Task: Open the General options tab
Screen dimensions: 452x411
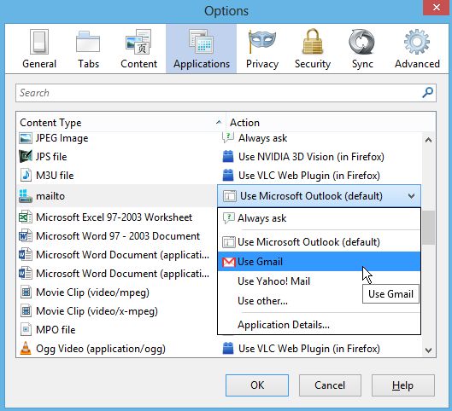Action: (x=39, y=49)
